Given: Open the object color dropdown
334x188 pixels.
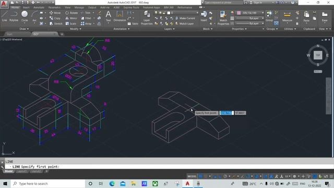Looking at the screenshot, I should (x=250, y=13).
